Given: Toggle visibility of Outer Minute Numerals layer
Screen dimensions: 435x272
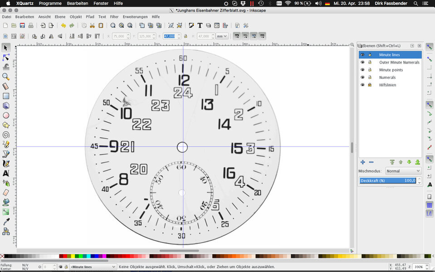Looking at the screenshot, I should coord(362,62).
